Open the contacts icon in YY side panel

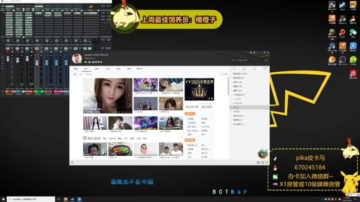click(244, 69)
